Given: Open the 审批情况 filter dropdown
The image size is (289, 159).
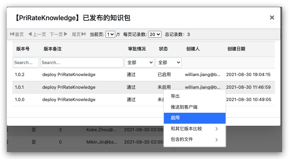Looking at the screenshot, I should pos(140,62).
